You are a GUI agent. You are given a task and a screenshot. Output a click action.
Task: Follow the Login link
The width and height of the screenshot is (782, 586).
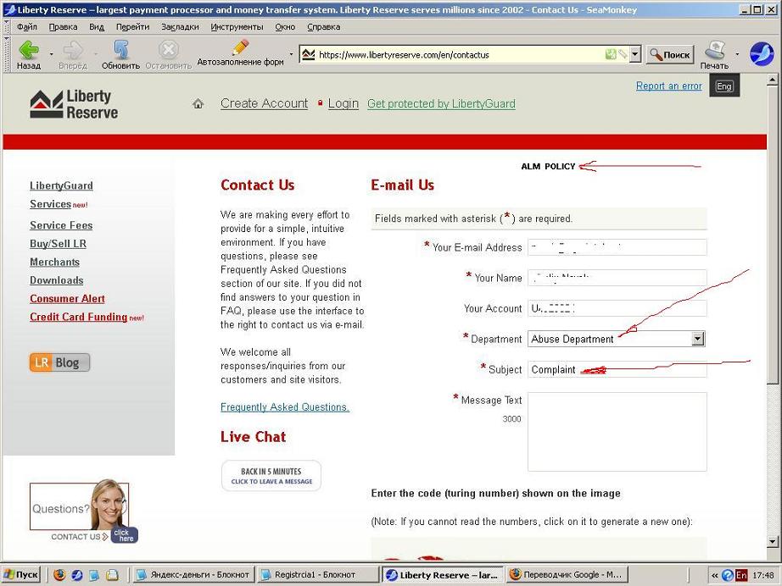[344, 103]
